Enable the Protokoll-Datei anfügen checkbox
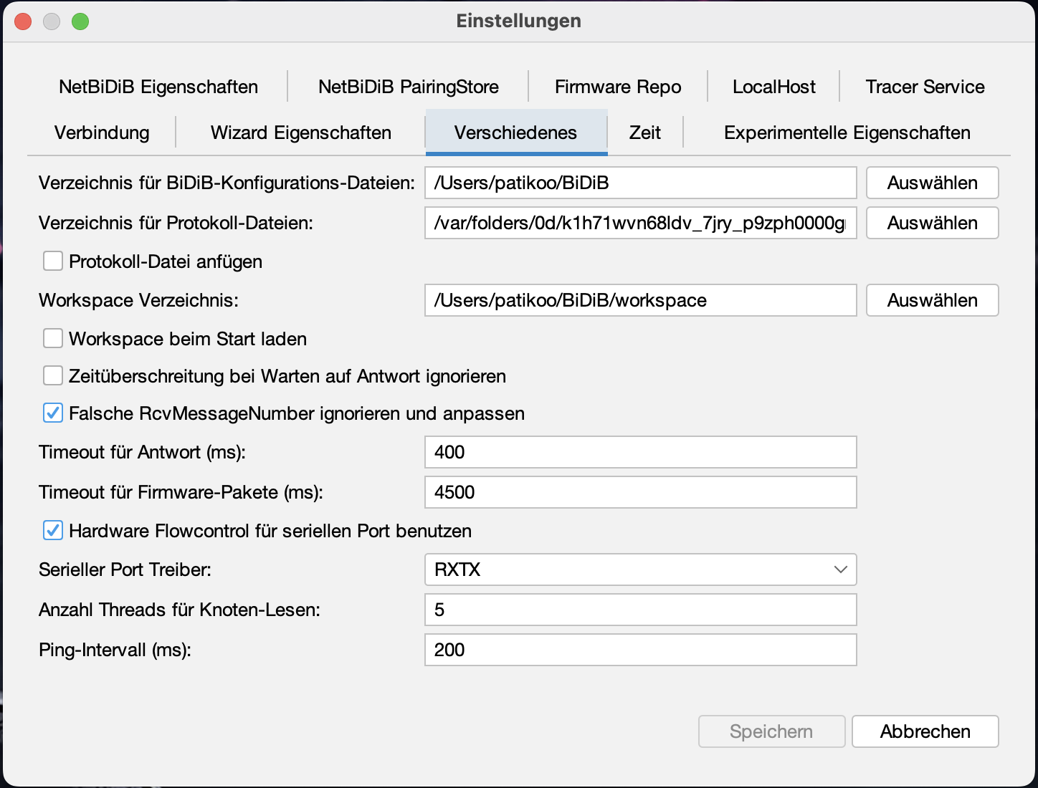The width and height of the screenshot is (1038, 788). click(53, 261)
